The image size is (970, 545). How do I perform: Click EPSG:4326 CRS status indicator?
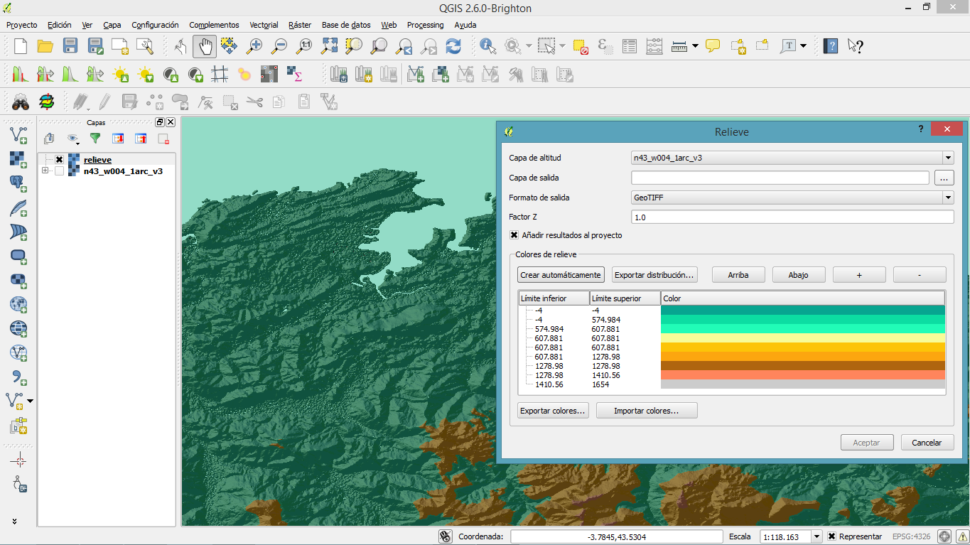[912, 537]
